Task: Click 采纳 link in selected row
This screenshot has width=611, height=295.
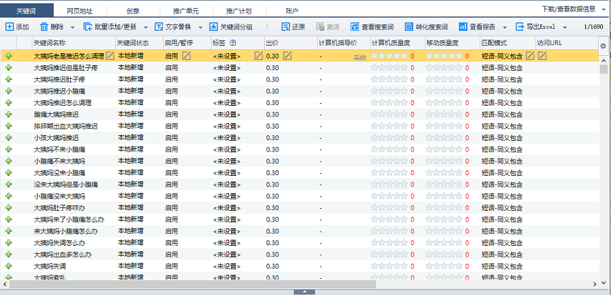Action: pyautogui.click(x=359, y=58)
